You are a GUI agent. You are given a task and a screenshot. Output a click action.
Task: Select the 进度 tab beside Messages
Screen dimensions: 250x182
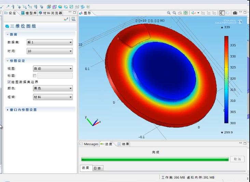coord(107,144)
